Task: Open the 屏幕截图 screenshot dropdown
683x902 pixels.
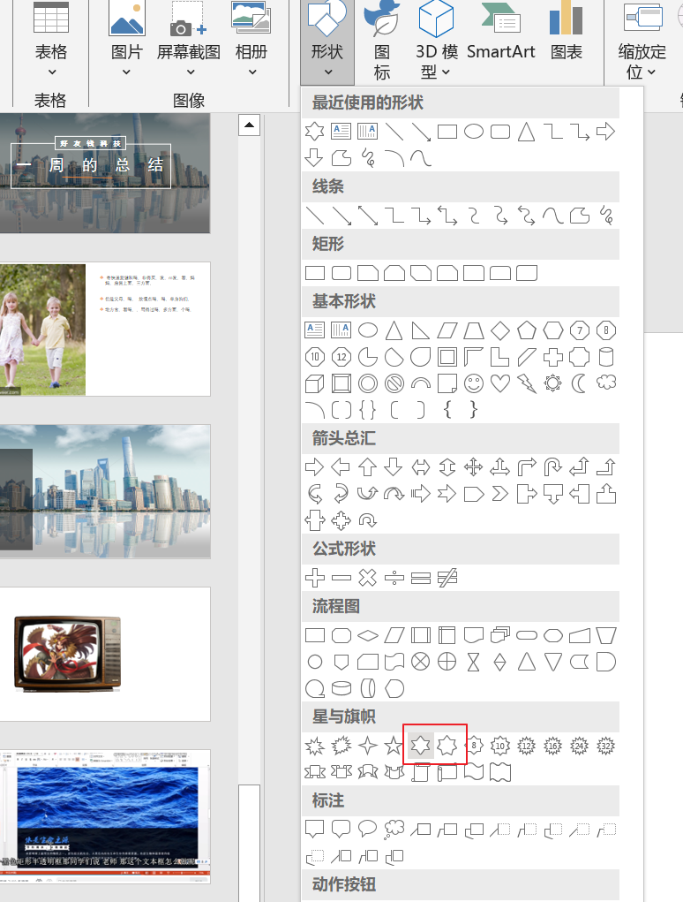Action: (189, 42)
